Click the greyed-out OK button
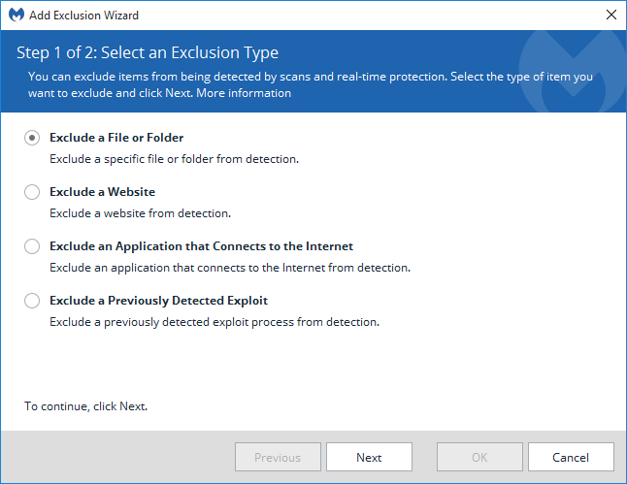627x484 pixels. [x=479, y=457]
